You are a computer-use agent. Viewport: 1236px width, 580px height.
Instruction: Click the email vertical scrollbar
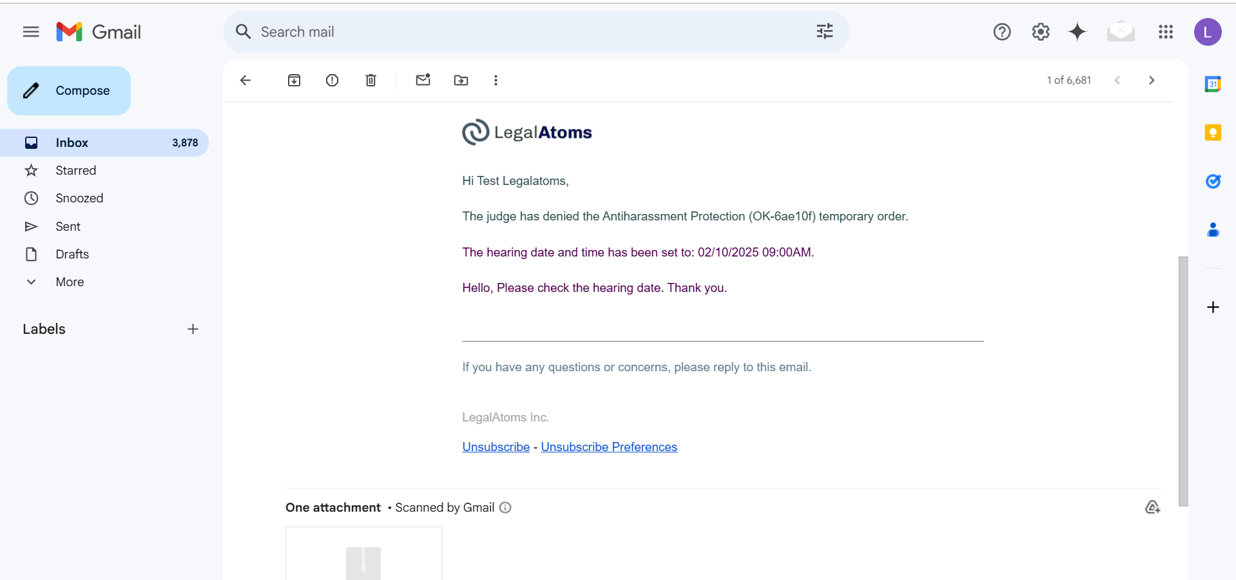click(1183, 380)
